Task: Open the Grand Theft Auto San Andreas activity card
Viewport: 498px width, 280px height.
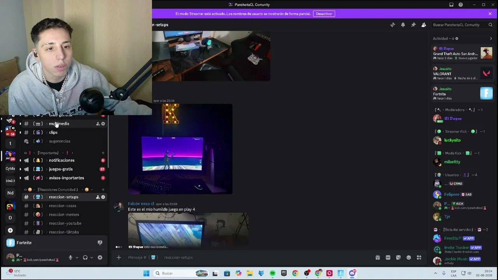Action: (x=463, y=53)
